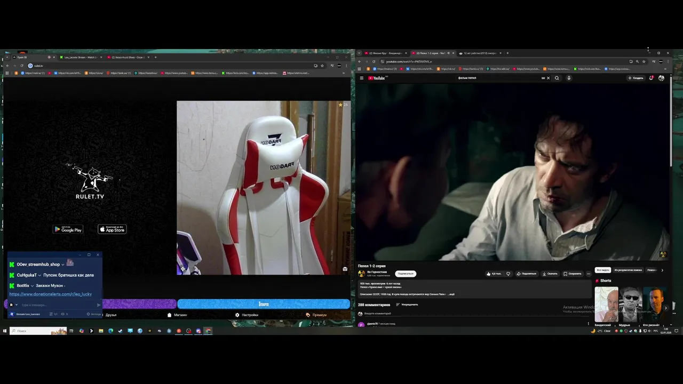Open channel avatar beside Ян Горностаев
Viewport: 683px width, 384px height.
click(x=361, y=274)
